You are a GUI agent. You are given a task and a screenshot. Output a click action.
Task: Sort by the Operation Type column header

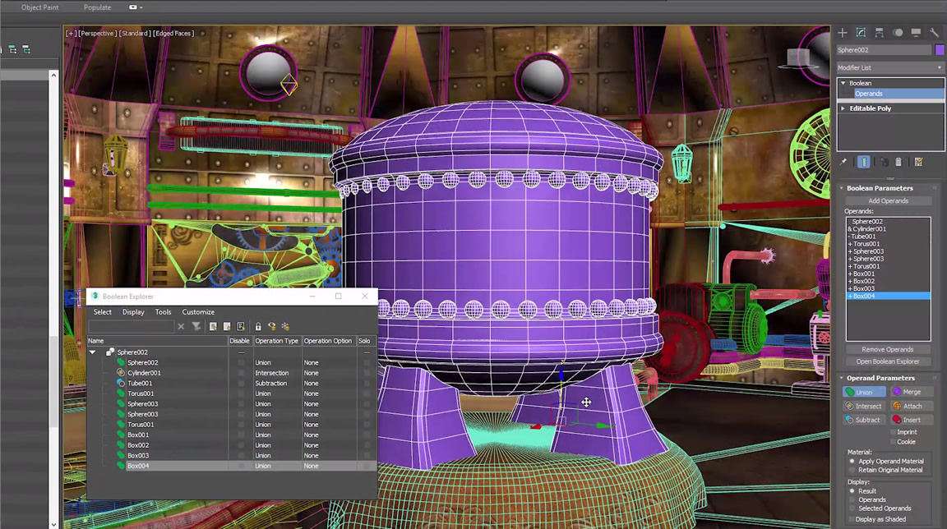pos(276,341)
